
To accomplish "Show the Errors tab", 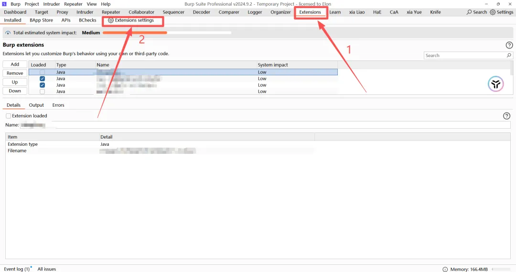I will tap(58, 105).
